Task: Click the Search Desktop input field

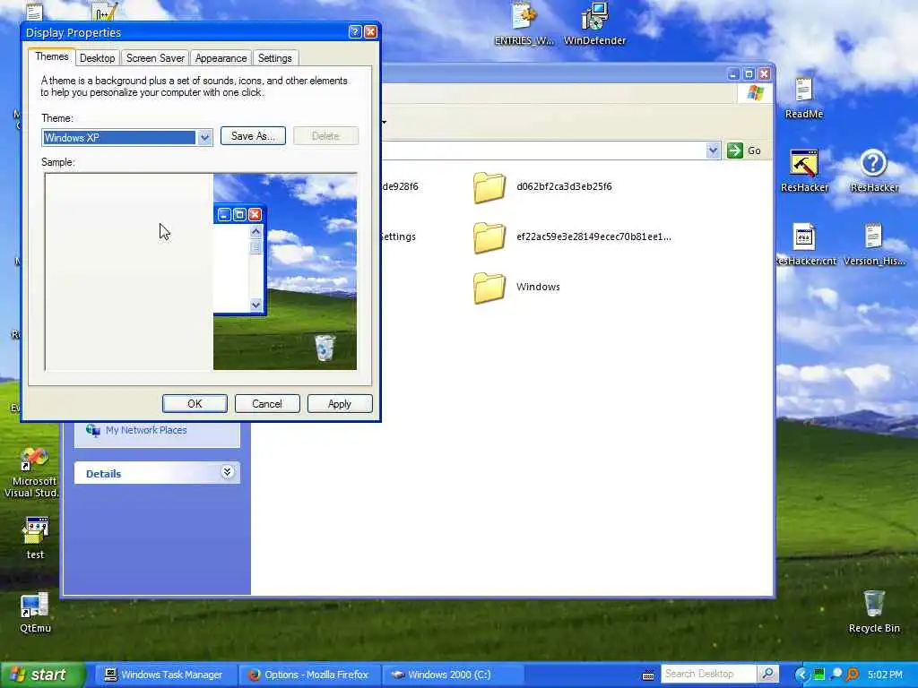Action: coord(708,674)
